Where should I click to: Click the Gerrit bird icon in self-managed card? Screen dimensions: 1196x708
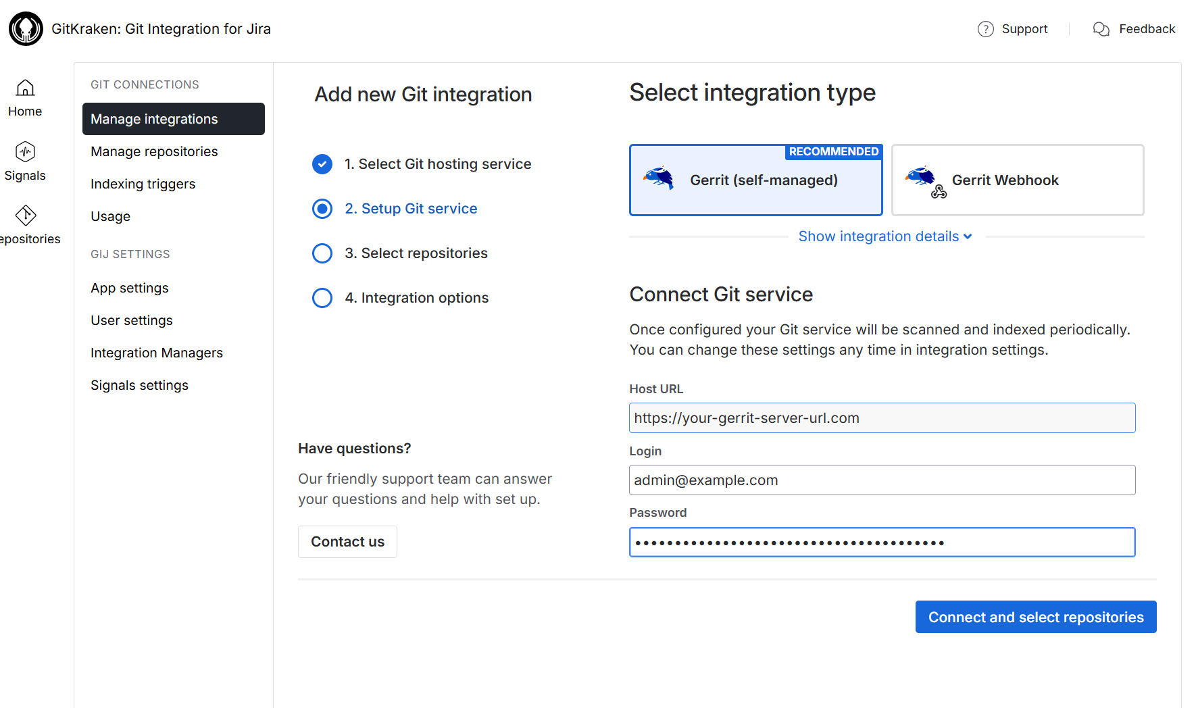point(659,178)
